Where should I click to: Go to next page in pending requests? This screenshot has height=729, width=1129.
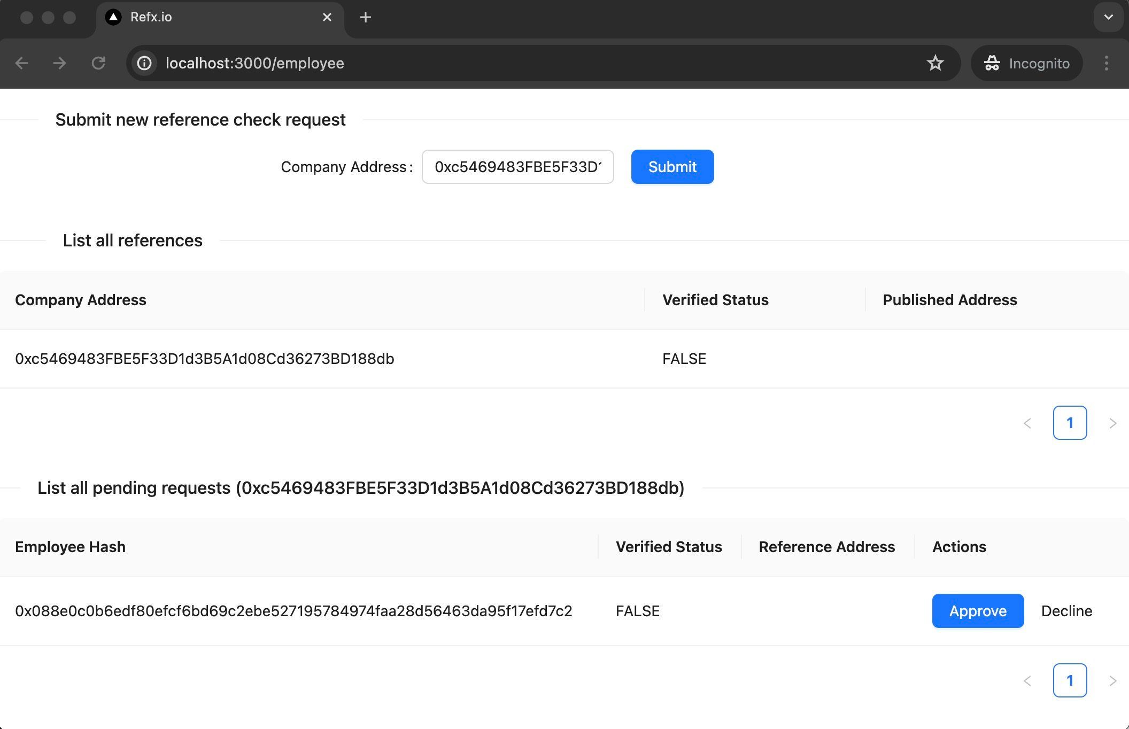(1112, 681)
